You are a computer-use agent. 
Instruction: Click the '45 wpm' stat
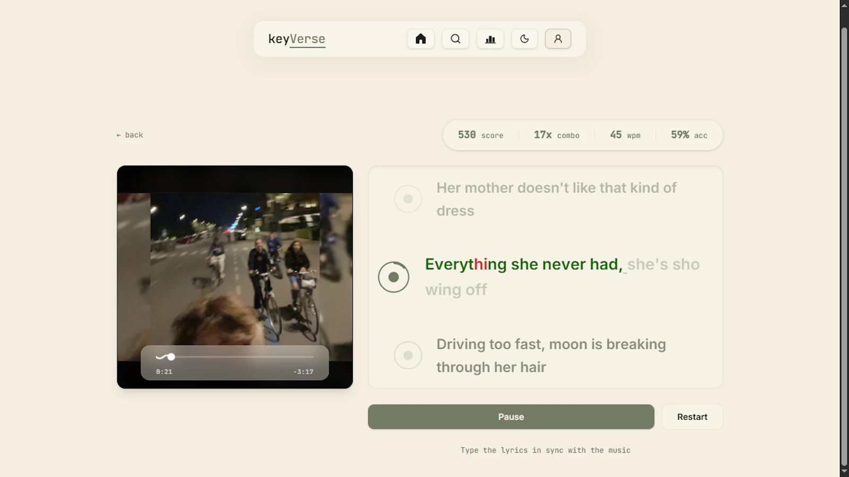coord(625,135)
